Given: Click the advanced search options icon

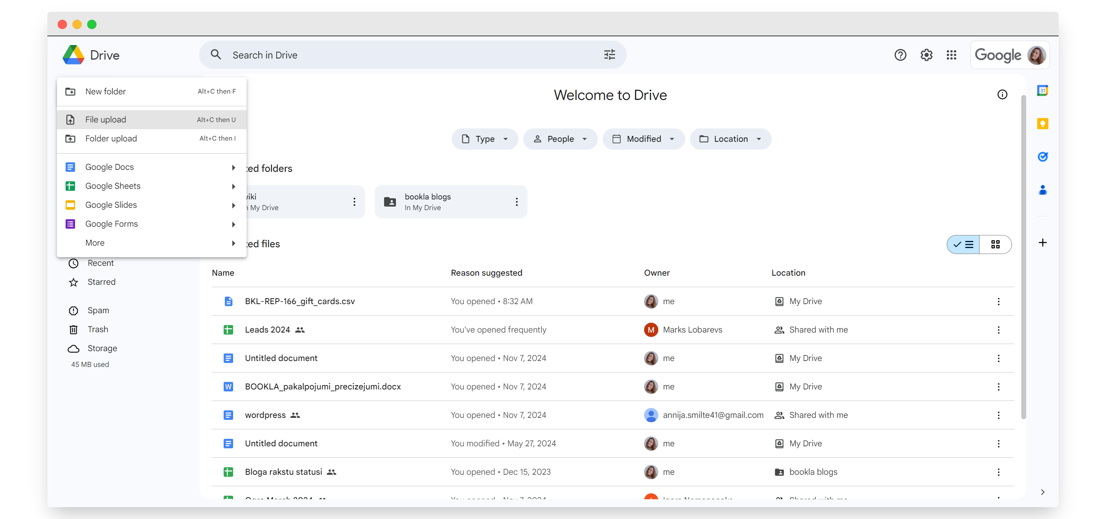Looking at the screenshot, I should point(609,55).
